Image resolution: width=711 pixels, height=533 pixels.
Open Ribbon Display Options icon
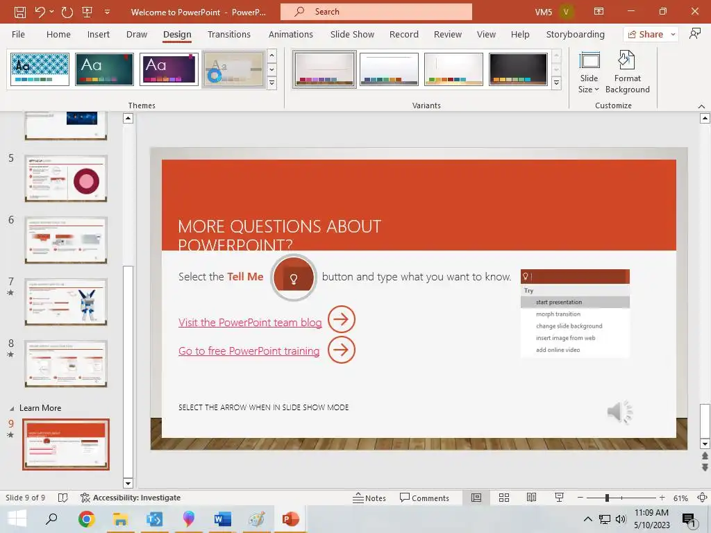pyautogui.click(x=599, y=12)
